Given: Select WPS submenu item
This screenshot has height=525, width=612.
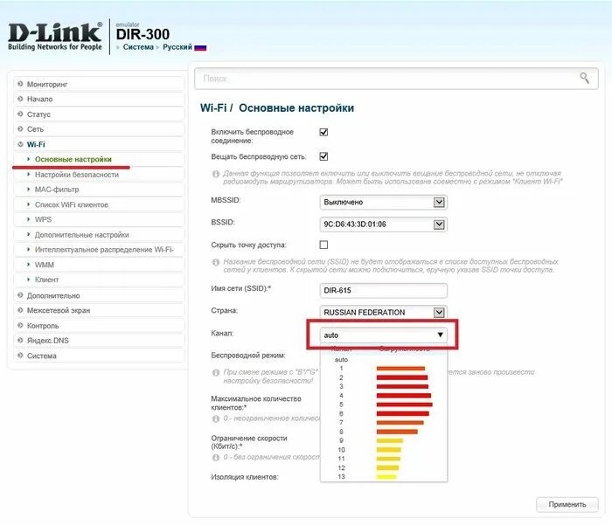Looking at the screenshot, I should click(x=98, y=219).
